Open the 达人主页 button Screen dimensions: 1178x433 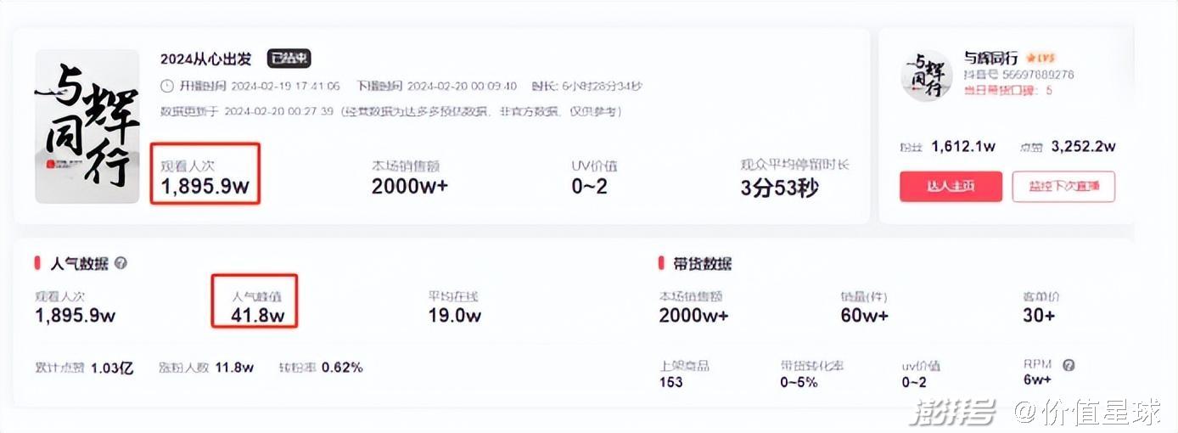click(x=951, y=187)
